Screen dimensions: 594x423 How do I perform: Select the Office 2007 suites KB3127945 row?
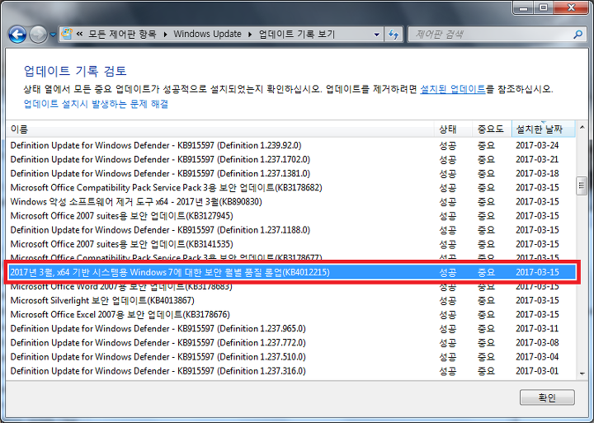(291, 216)
